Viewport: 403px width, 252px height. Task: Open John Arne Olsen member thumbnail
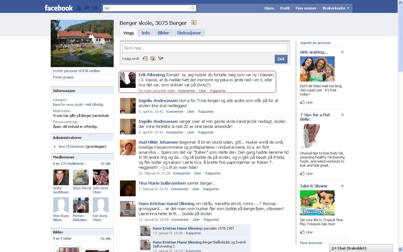101,177
